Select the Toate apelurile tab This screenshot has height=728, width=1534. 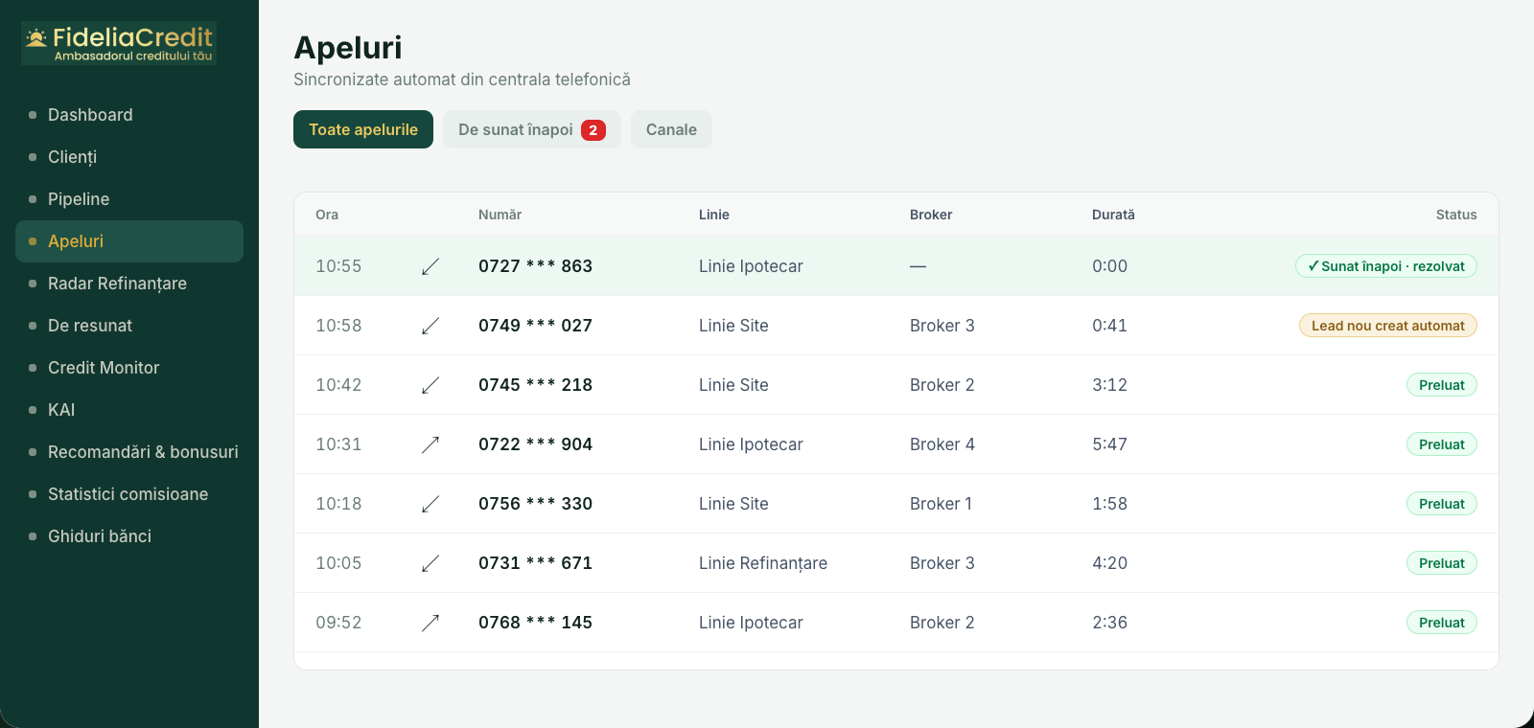coord(363,129)
